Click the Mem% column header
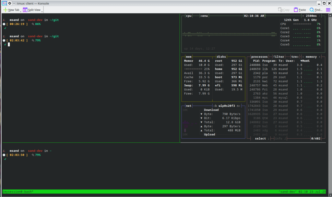This screenshot has width=332, height=197. (305, 61)
